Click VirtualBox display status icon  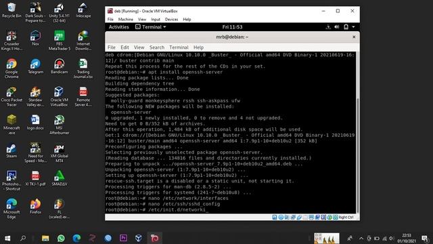[311, 217]
